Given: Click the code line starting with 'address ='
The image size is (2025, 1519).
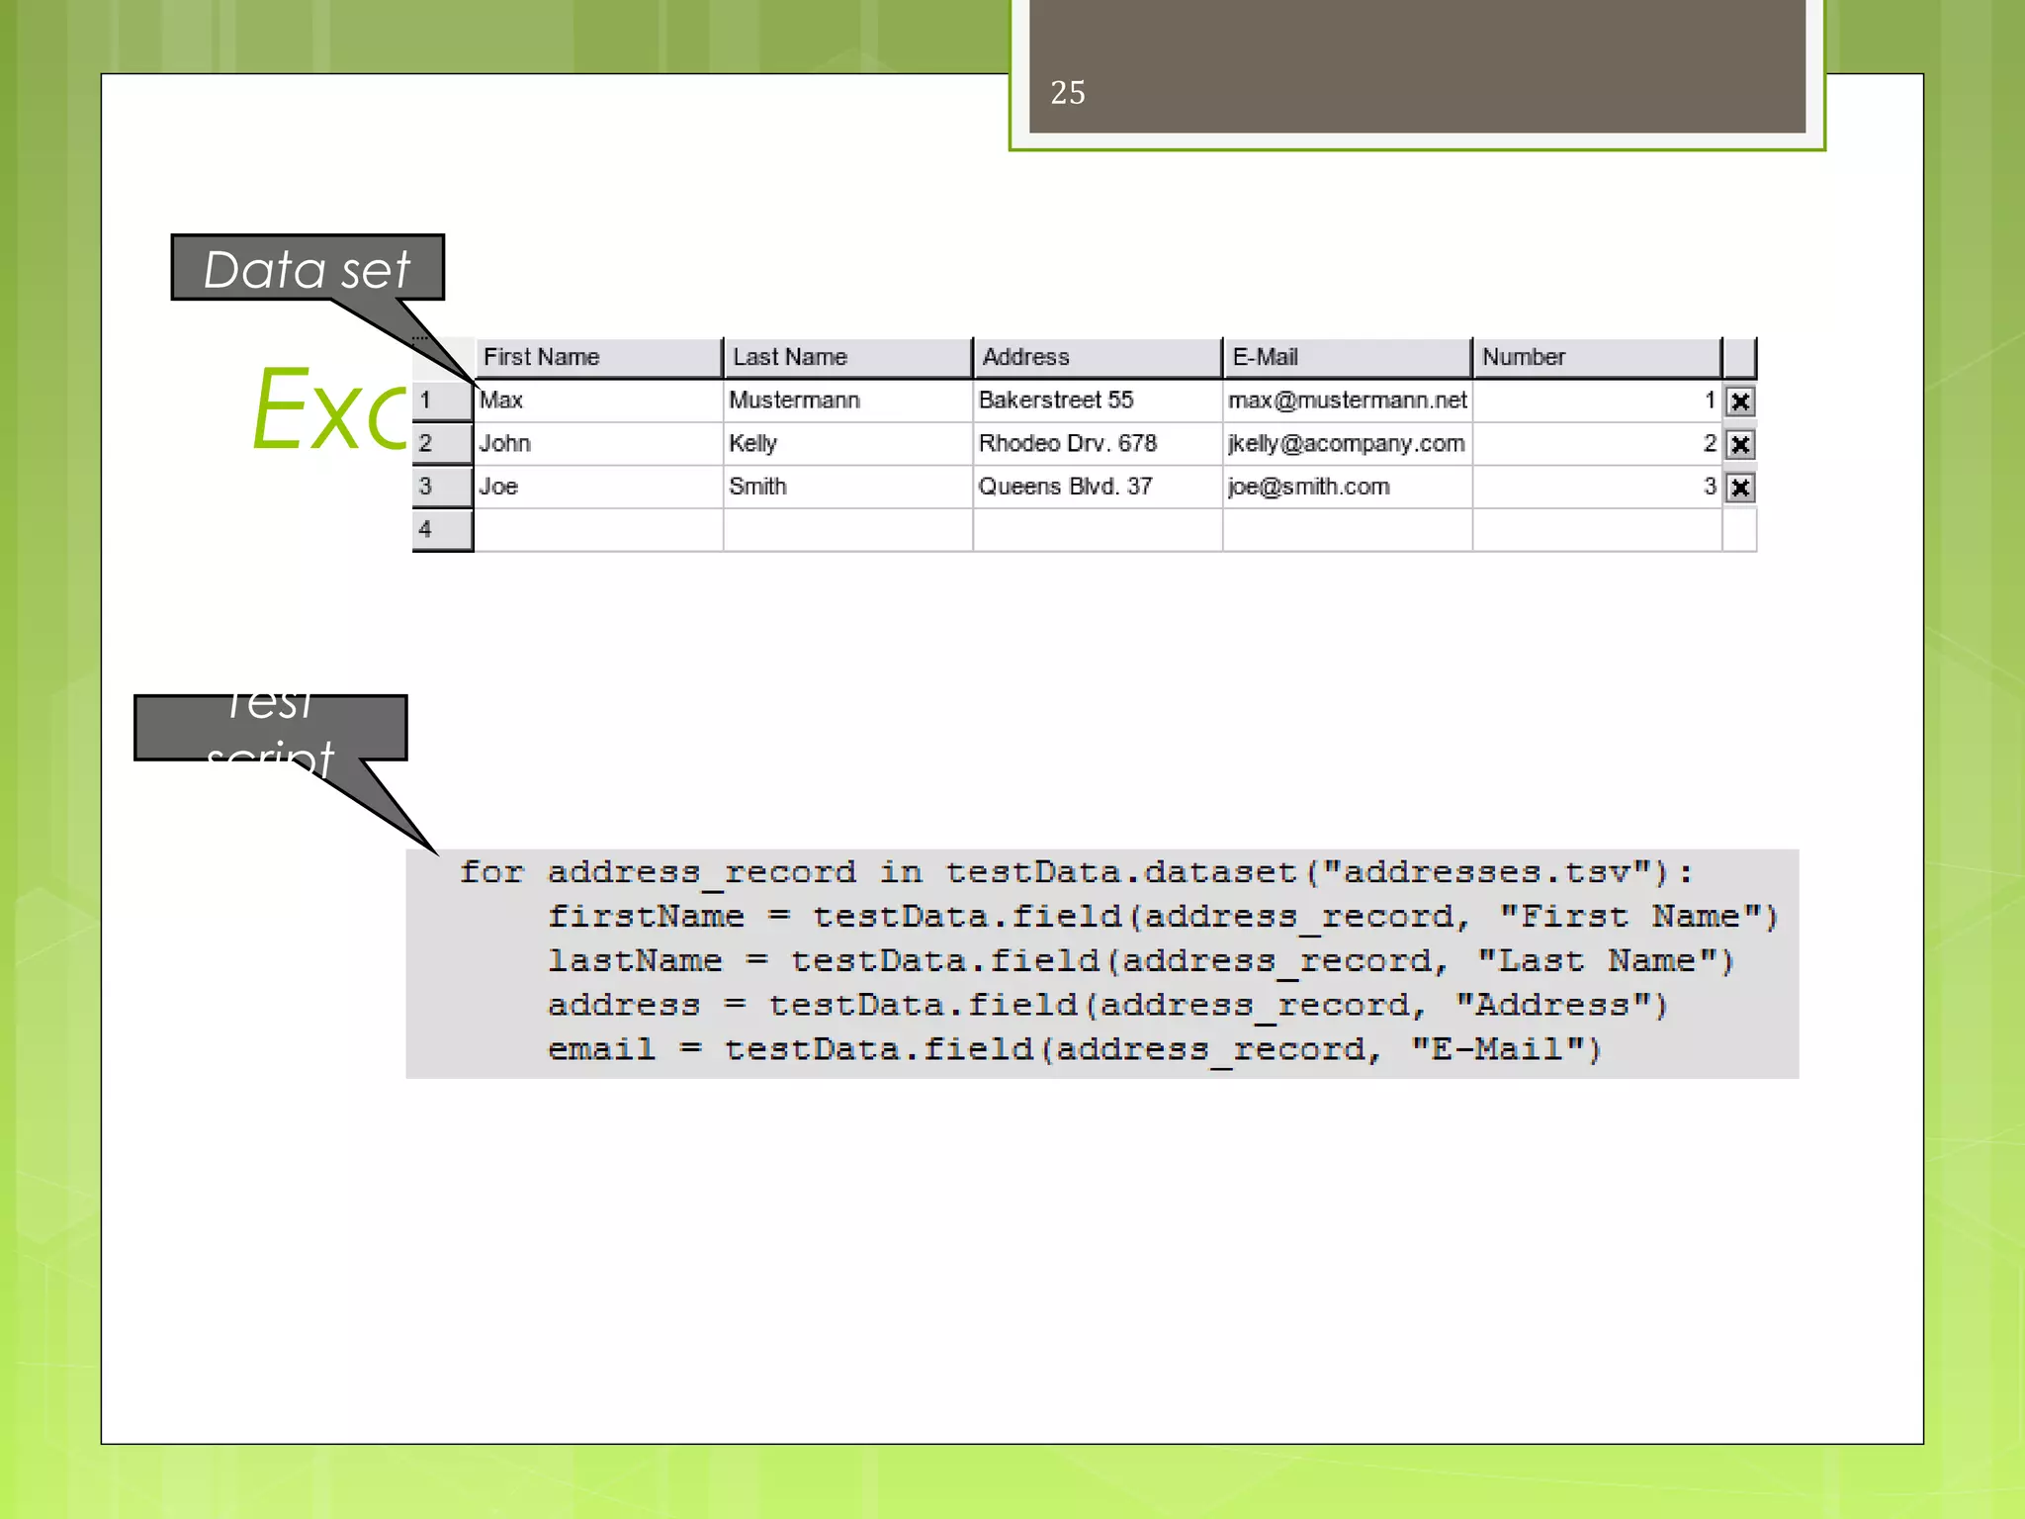Looking at the screenshot, I should pos(1107,1006).
